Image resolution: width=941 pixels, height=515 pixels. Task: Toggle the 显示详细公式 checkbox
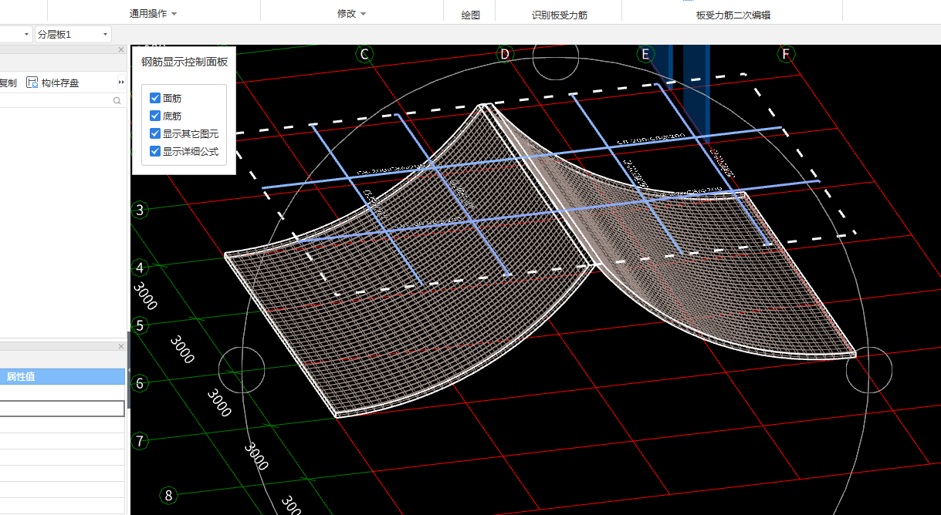click(x=155, y=151)
